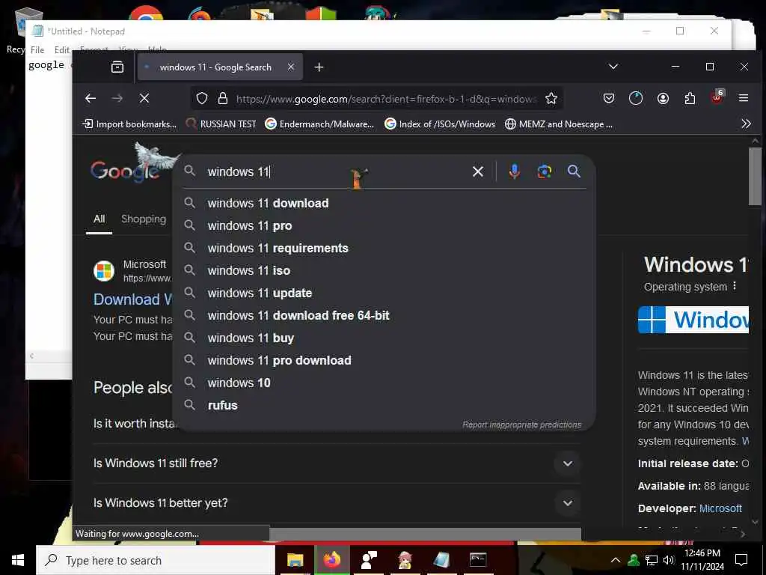This screenshot has width=766, height=575.
Task: Open uBlock Origin extension icon
Action: 717,97
